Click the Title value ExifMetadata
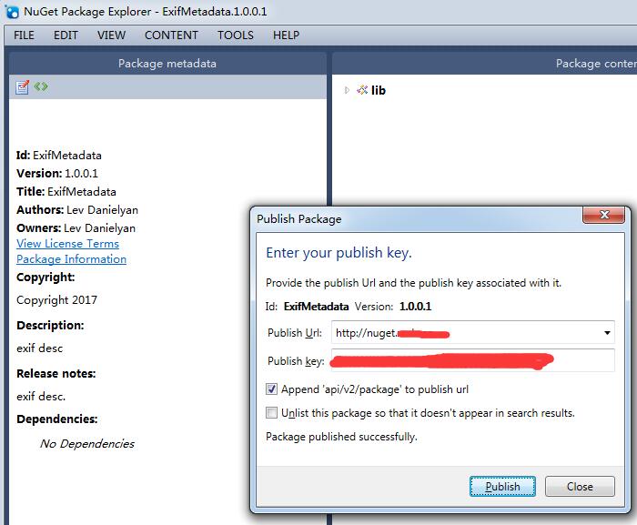 82,192
